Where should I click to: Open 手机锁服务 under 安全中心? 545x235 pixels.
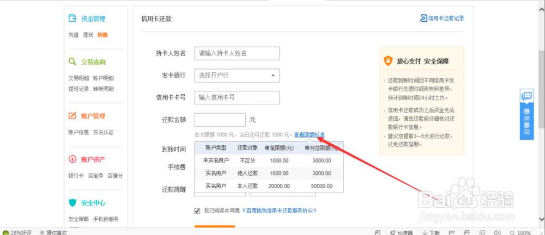[x=106, y=219]
